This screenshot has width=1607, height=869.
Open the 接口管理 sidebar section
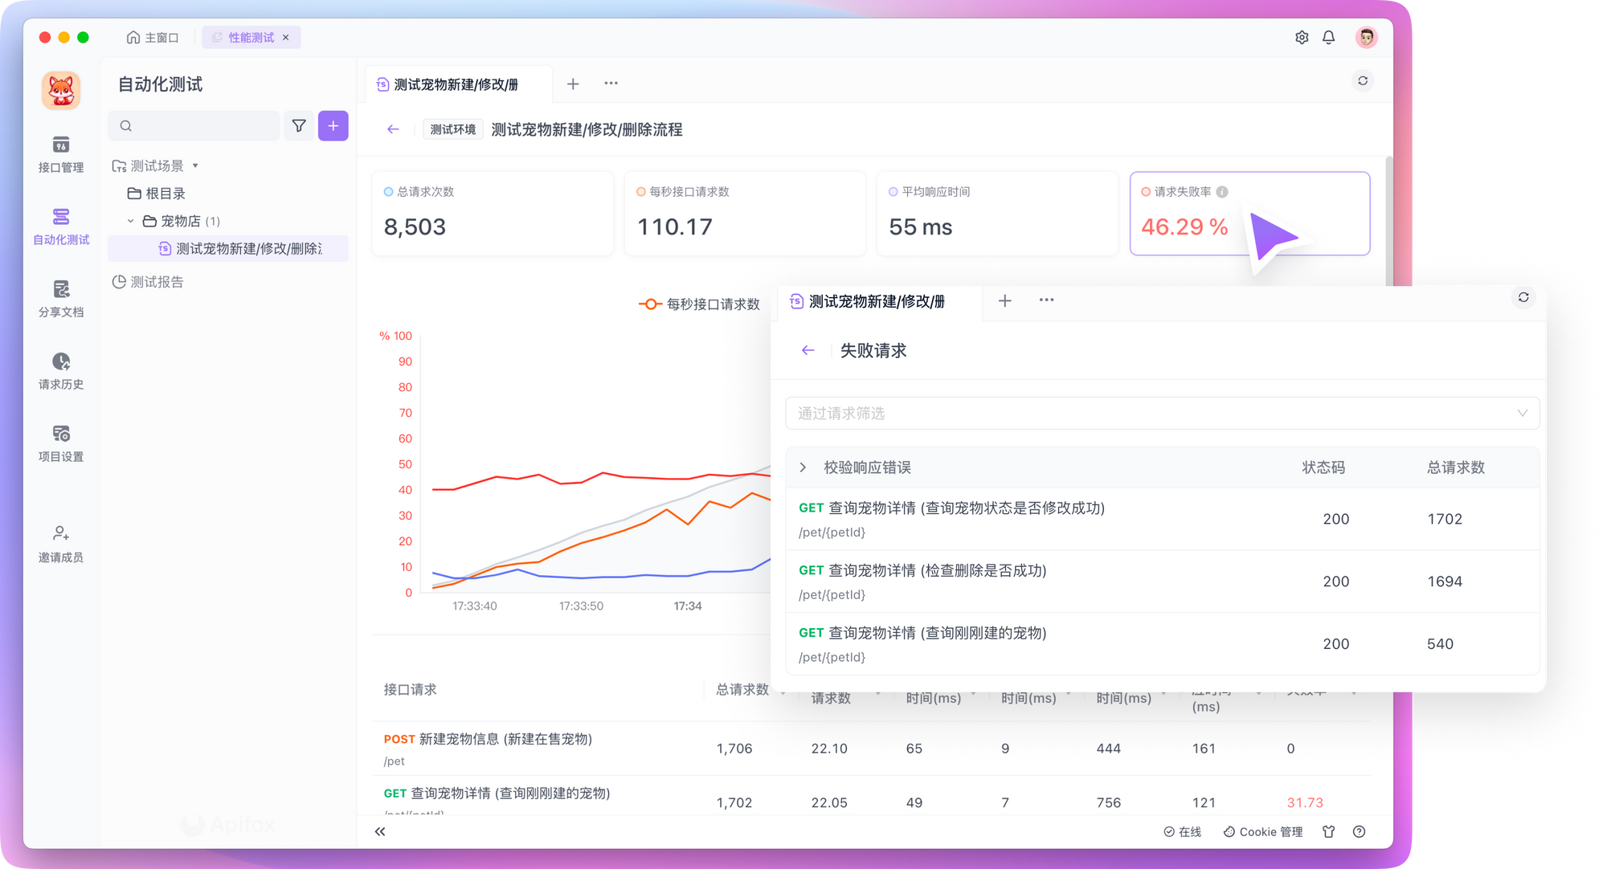pyautogui.click(x=60, y=155)
